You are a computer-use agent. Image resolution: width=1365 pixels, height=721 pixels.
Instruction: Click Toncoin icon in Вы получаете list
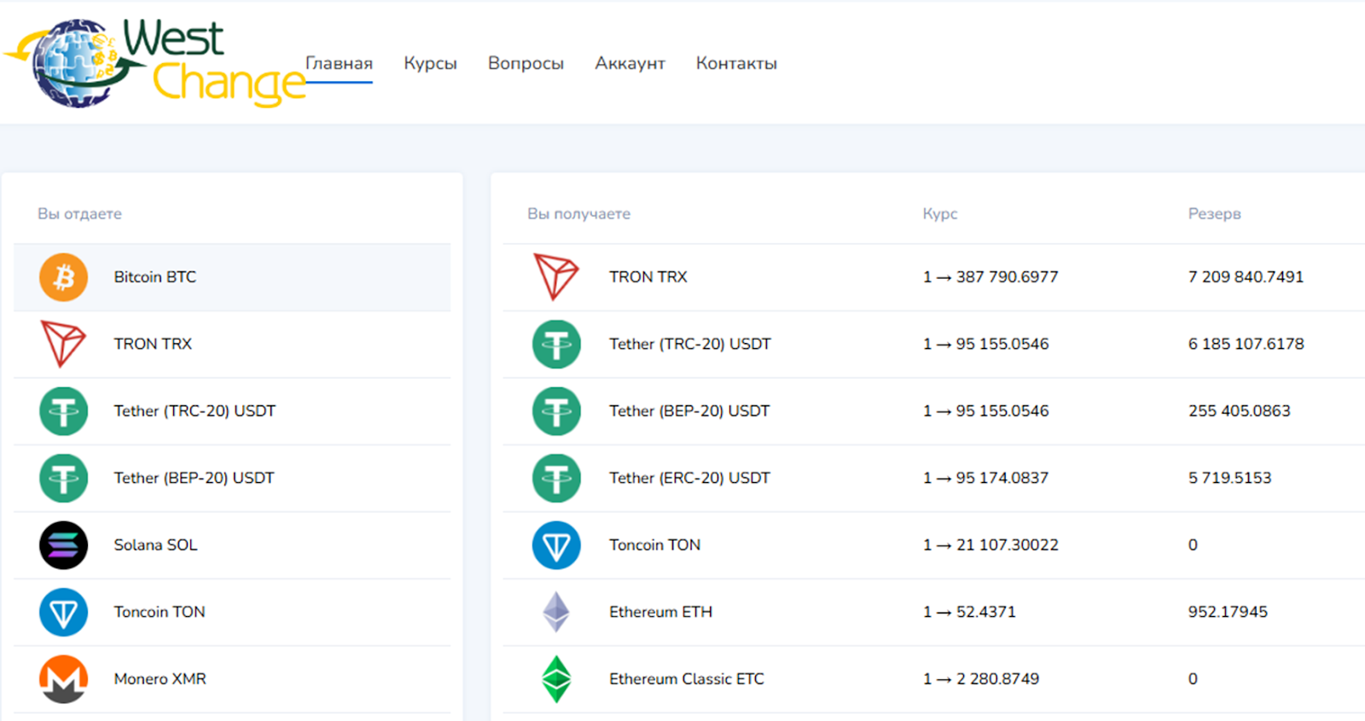(x=556, y=545)
